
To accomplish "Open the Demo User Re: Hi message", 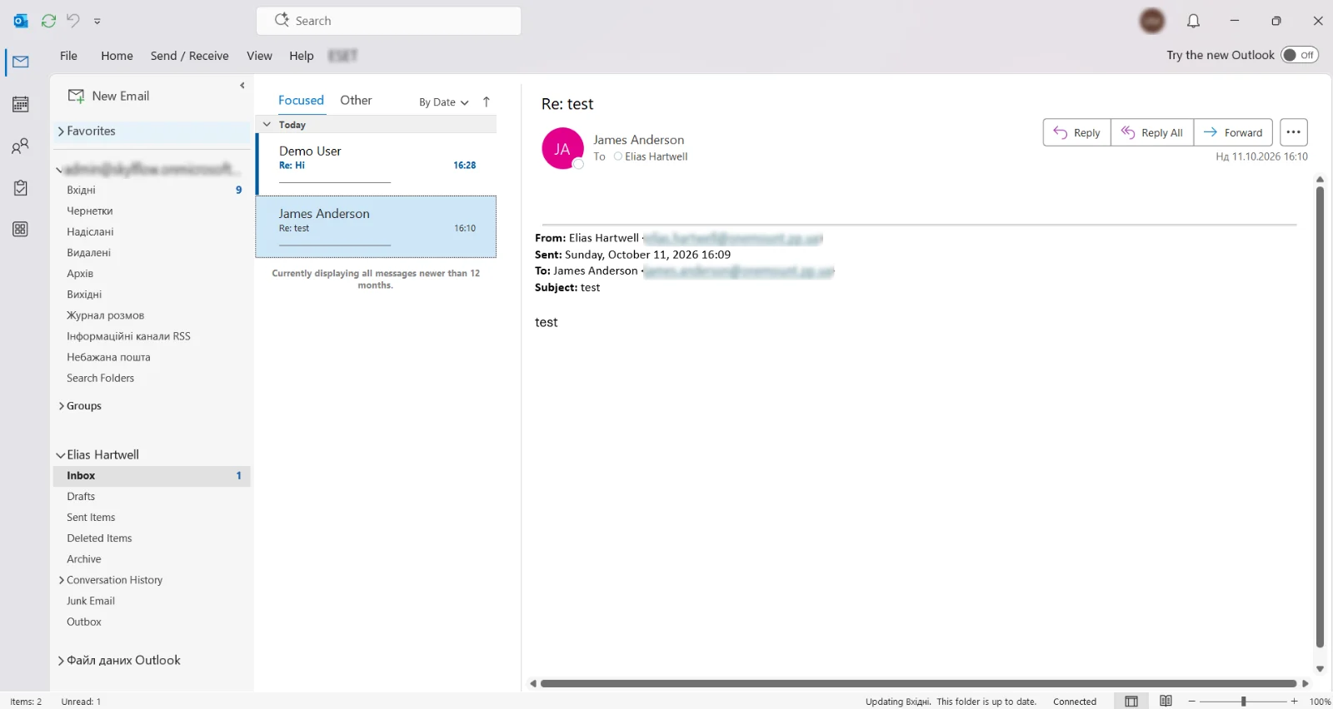I will (x=377, y=164).
